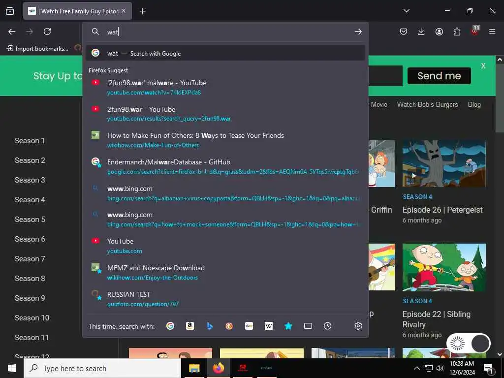Click the Firefox taskbar icon
The image size is (504, 378).
pos(218,368)
